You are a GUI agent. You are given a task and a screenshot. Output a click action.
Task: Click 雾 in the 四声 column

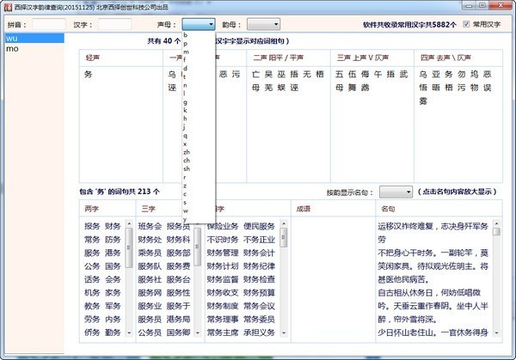click(423, 101)
